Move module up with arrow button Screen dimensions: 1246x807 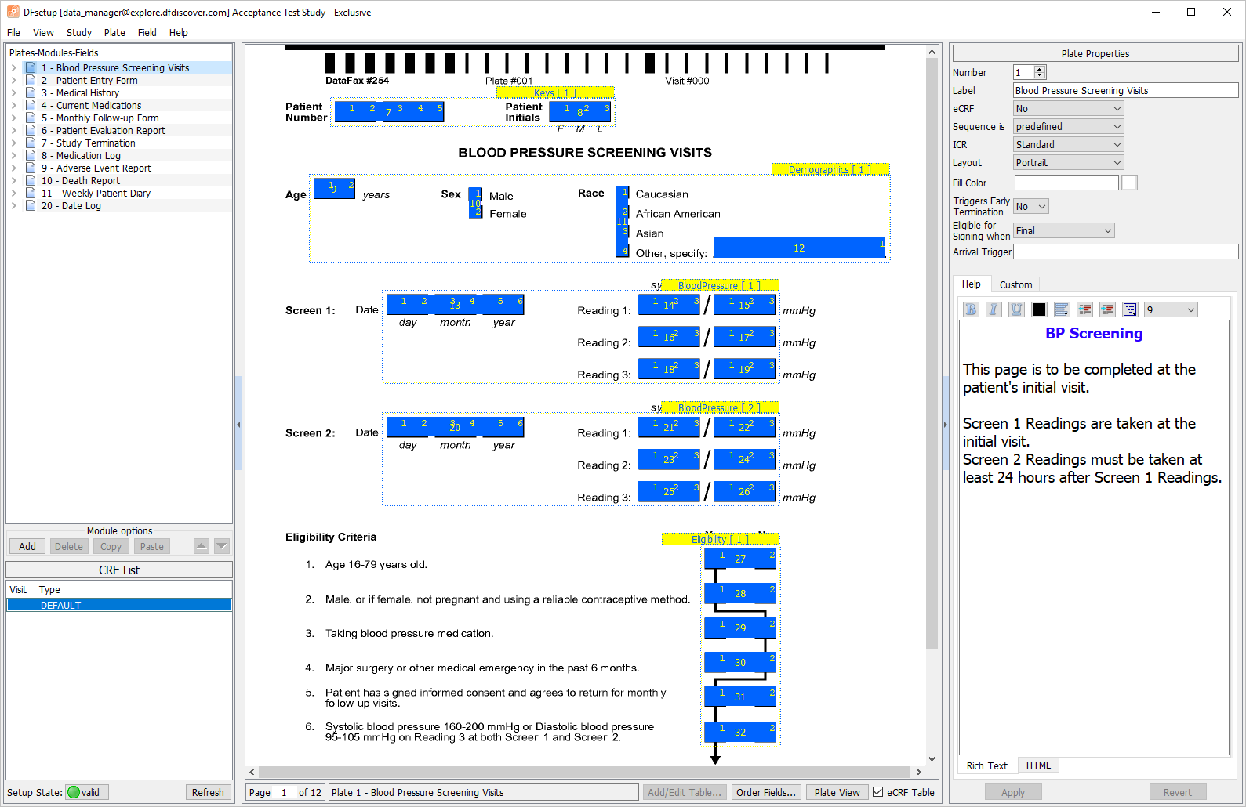(202, 546)
